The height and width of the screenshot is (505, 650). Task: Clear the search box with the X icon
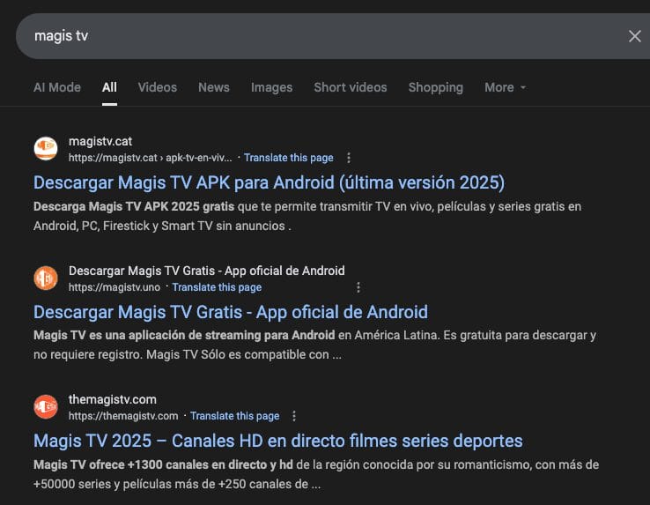tap(635, 36)
